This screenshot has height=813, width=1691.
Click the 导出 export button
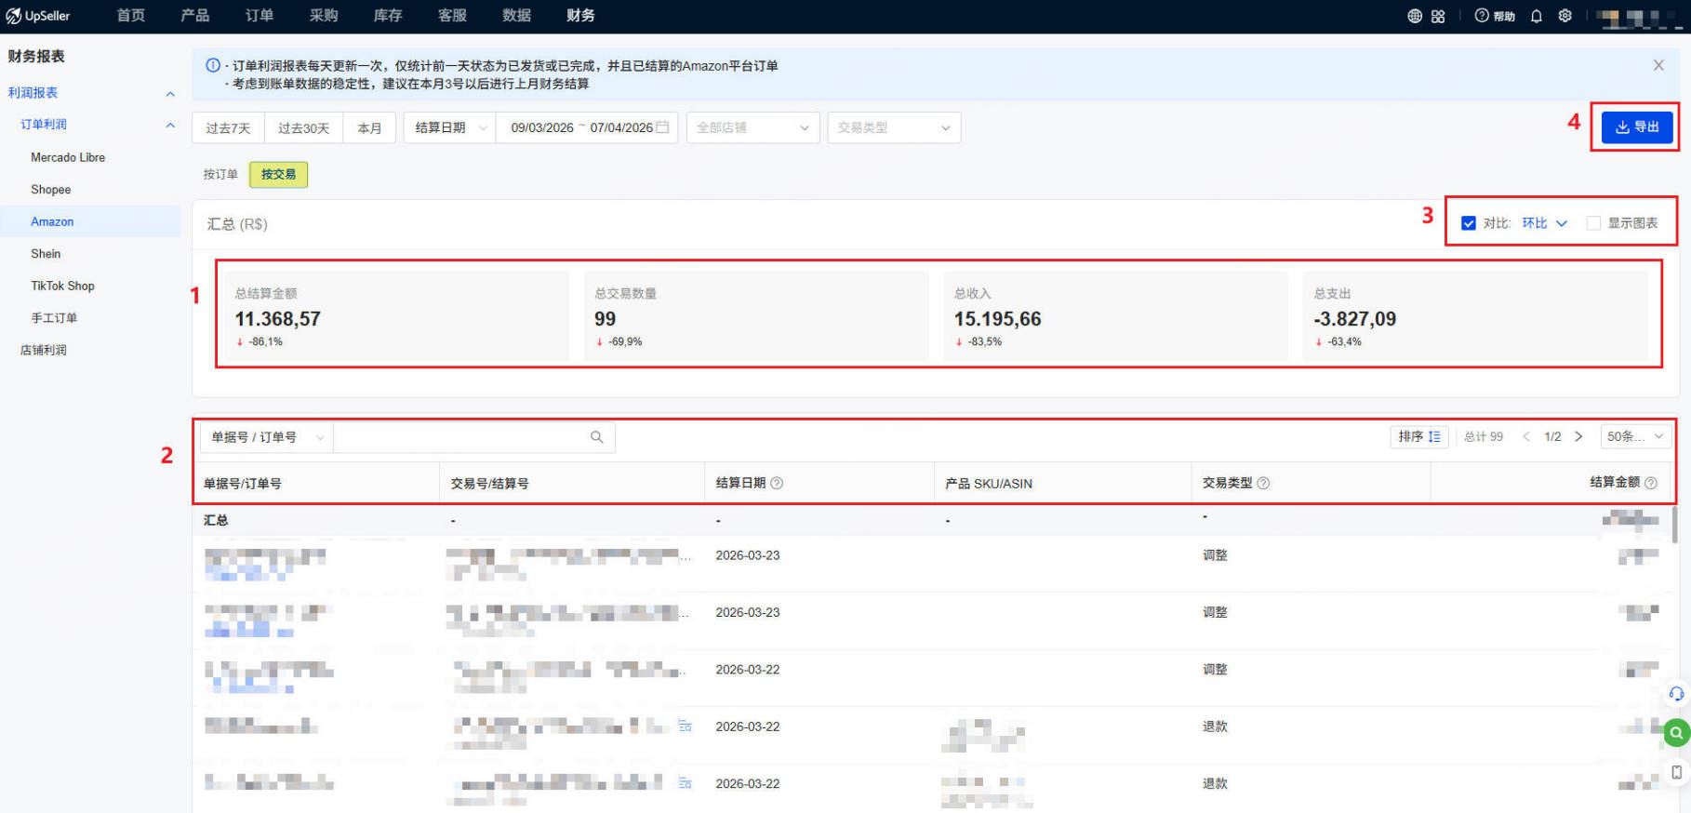pos(1637,127)
